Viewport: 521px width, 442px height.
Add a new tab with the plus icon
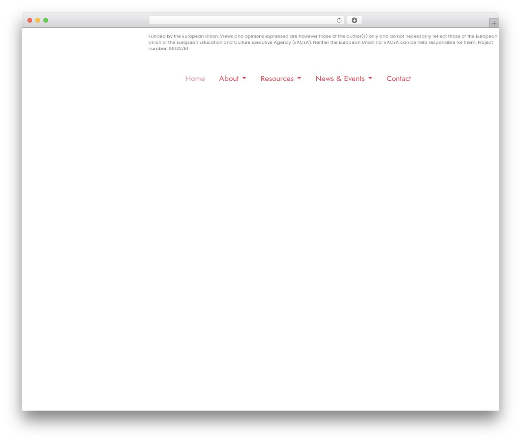click(x=494, y=23)
